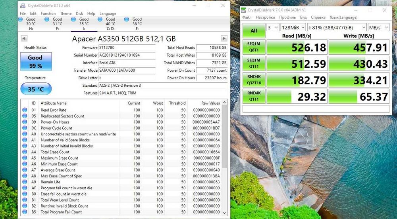Run the SEQ1M Q1T1 test
The height and width of the screenshot is (219, 397).
coord(254,63)
